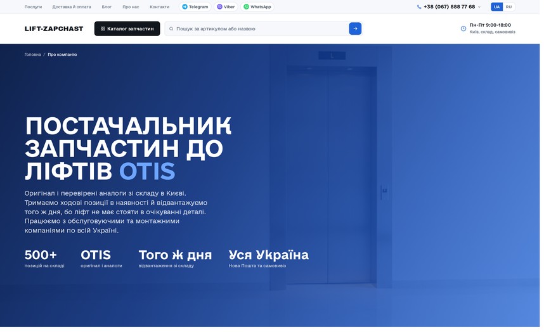The height and width of the screenshot is (332, 544).
Task: Call phone number +38 (067) 888 77 68
Action: (x=450, y=7)
